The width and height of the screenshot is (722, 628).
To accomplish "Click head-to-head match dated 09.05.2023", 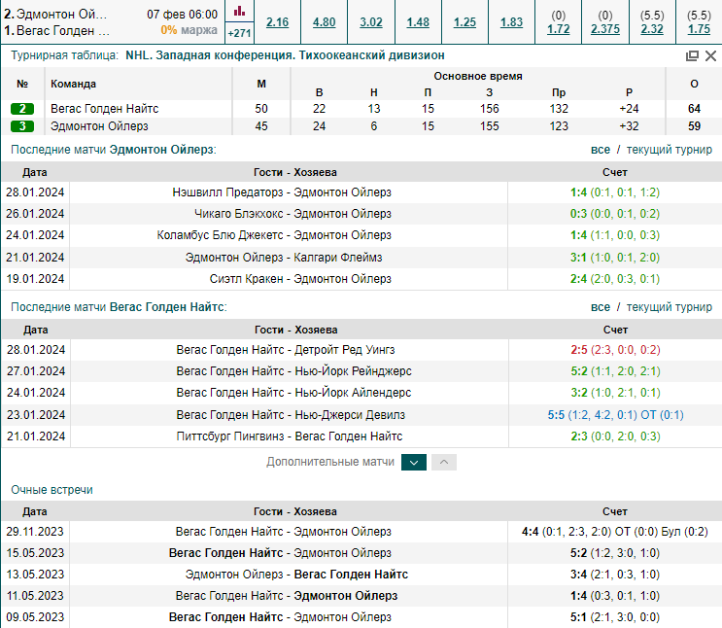I will coord(361,617).
